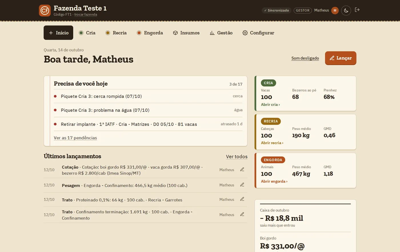
Task: Click the CRIA card label
Action: click(x=268, y=83)
